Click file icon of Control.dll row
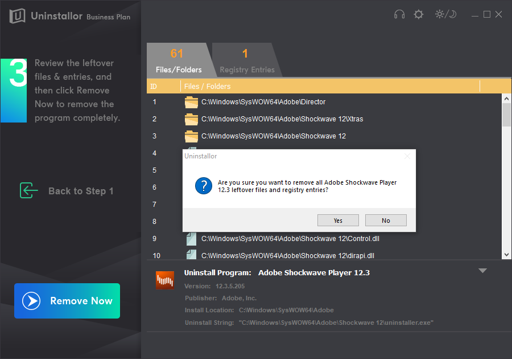Image resolution: width=512 pixels, height=359 pixels. (191, 239)
